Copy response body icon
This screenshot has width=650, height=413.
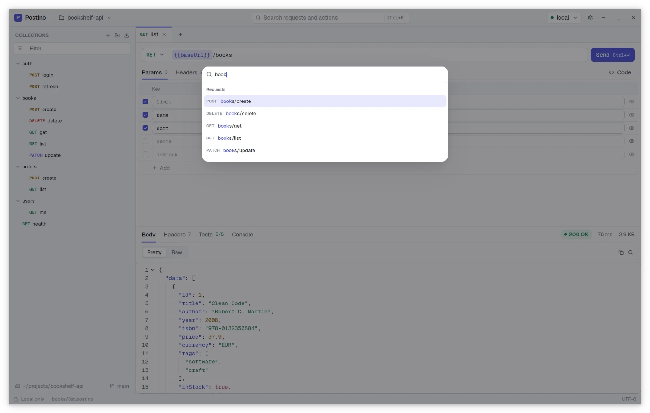click(x=621, y=252)
